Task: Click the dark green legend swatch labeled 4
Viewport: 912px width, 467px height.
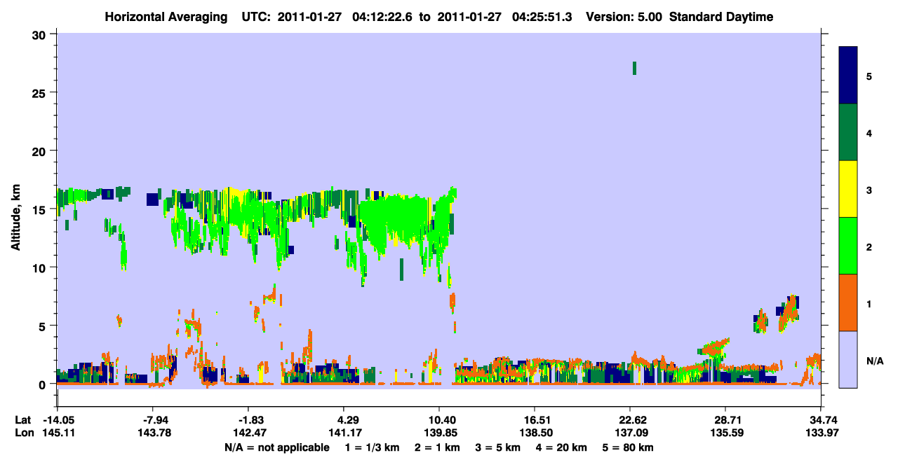Action: point(849,132)
